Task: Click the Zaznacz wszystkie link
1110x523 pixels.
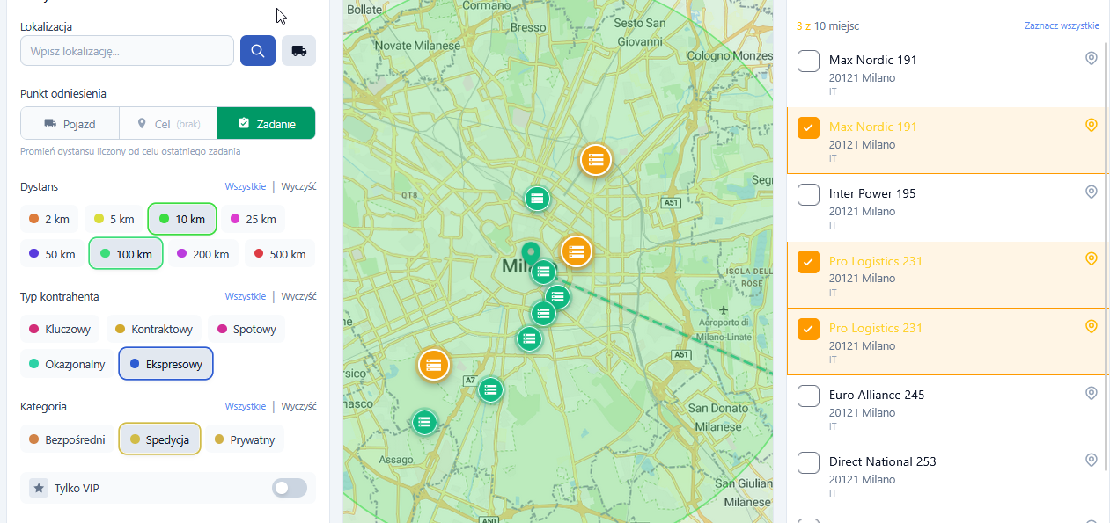Action: (1062, 25)
